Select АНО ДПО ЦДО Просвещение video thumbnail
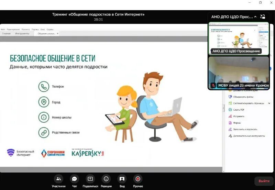This screenshot has width=275, height=190. click(239, 38)
